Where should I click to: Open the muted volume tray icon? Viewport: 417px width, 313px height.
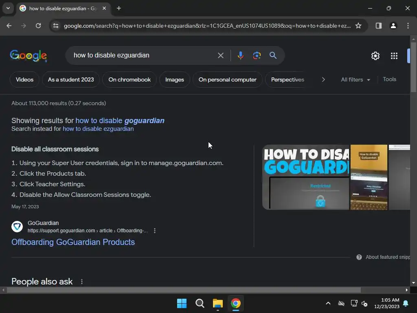364,303
